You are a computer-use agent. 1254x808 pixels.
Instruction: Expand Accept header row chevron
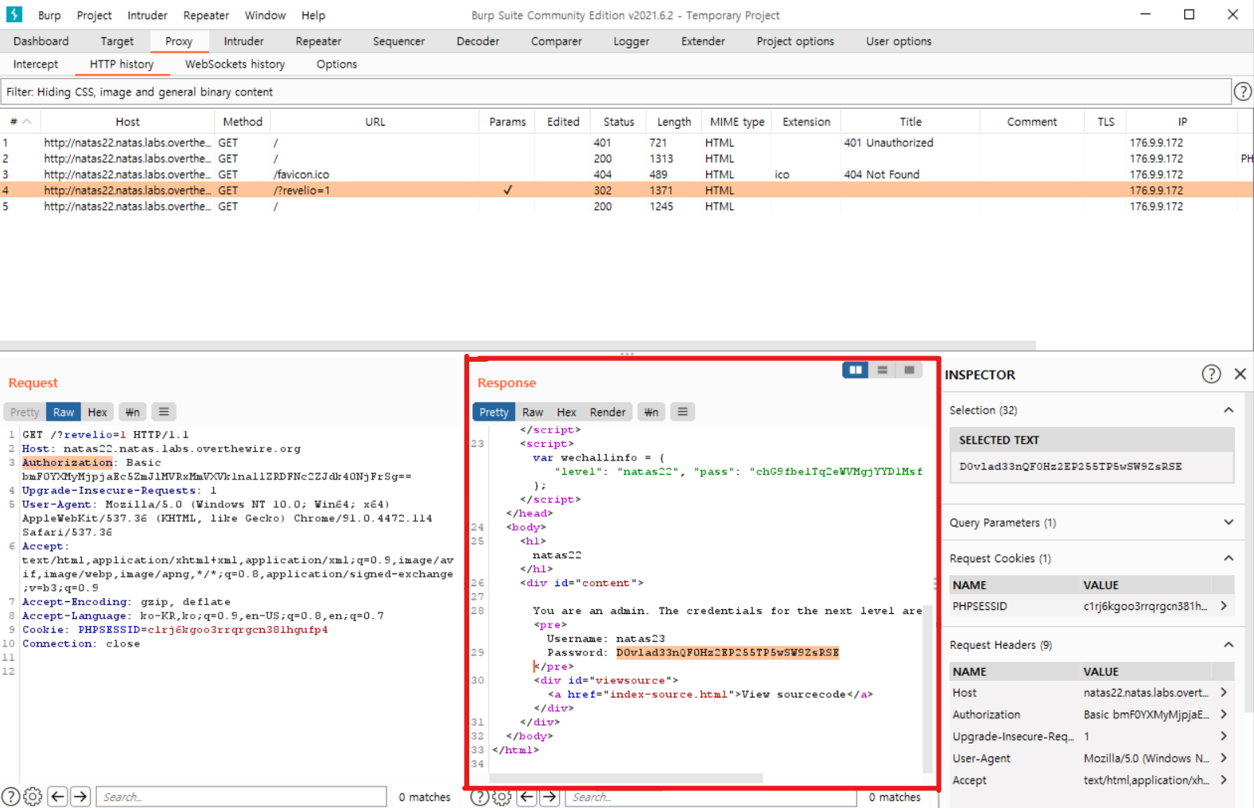coord(1224,780)
